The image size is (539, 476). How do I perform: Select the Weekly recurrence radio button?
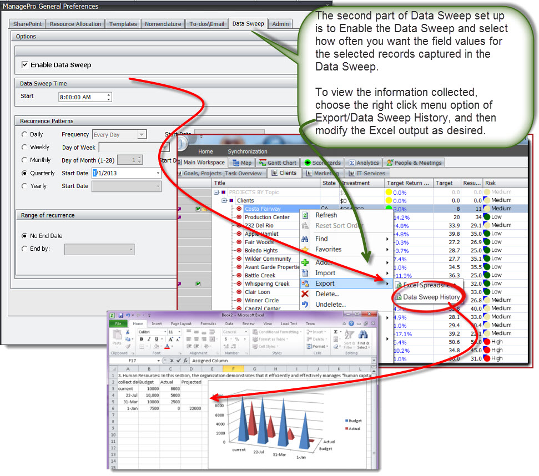(24, 147)
